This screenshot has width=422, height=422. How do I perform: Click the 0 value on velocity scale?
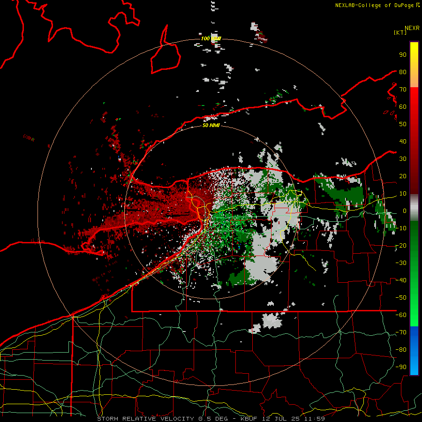[405, 211]
